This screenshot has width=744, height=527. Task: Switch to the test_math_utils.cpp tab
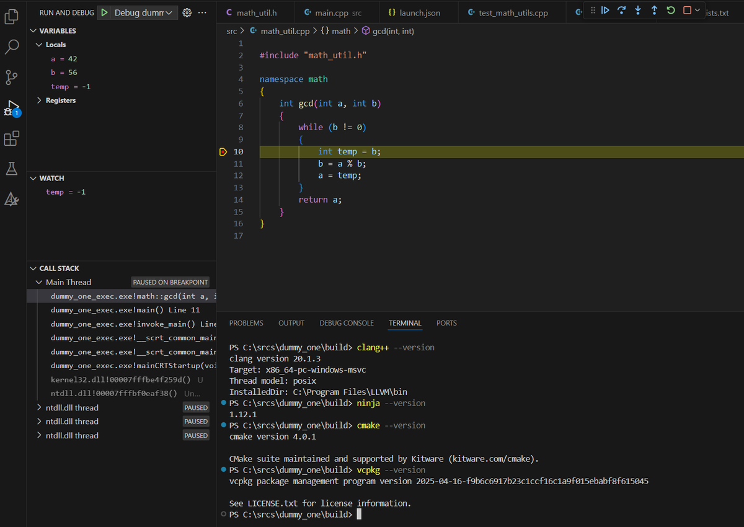[x=512, y=12]
